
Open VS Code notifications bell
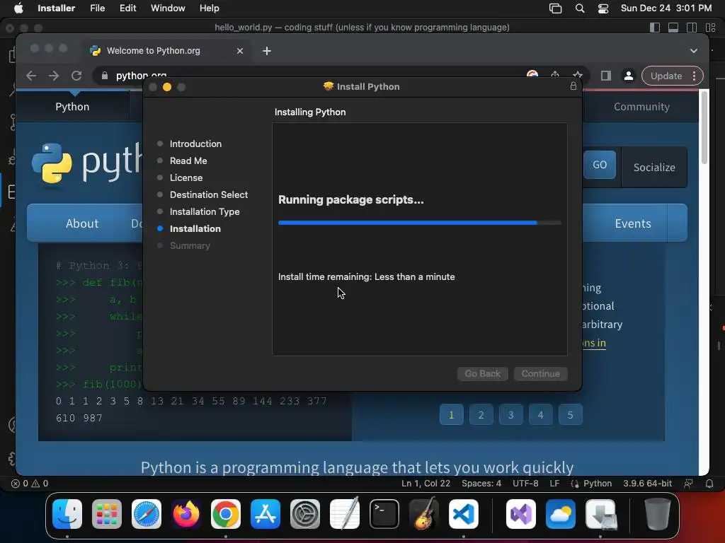pos(709,484)
